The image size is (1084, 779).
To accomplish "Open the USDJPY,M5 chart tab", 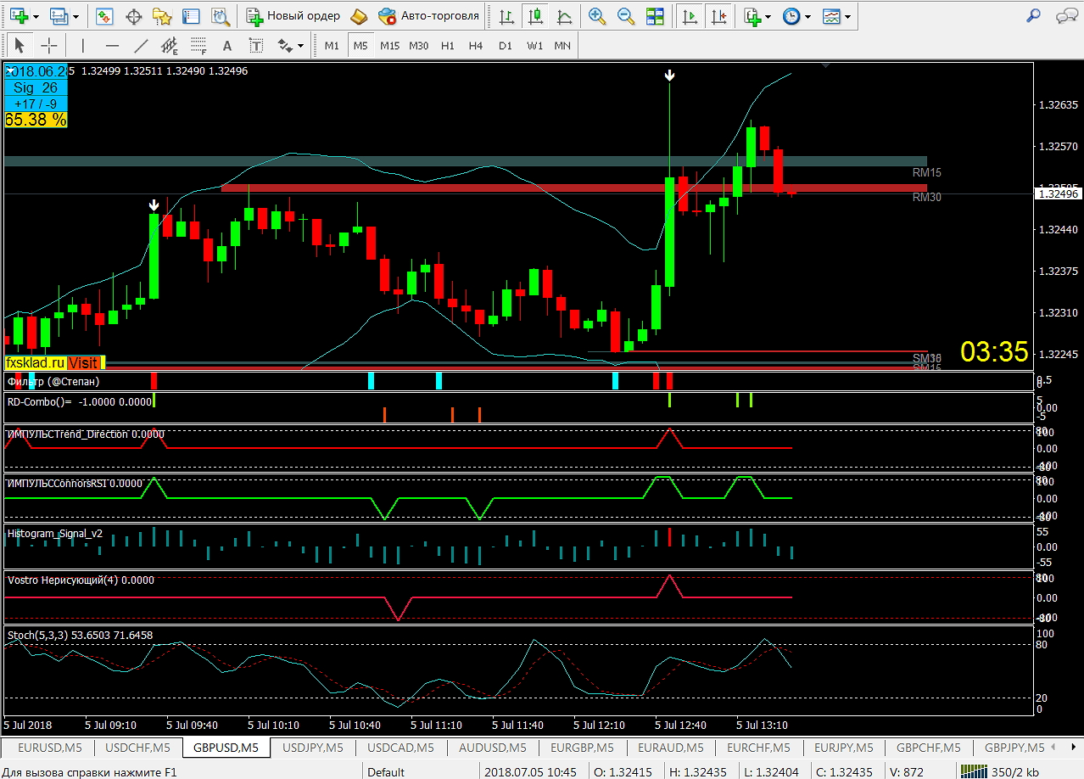I will [312, 748].
